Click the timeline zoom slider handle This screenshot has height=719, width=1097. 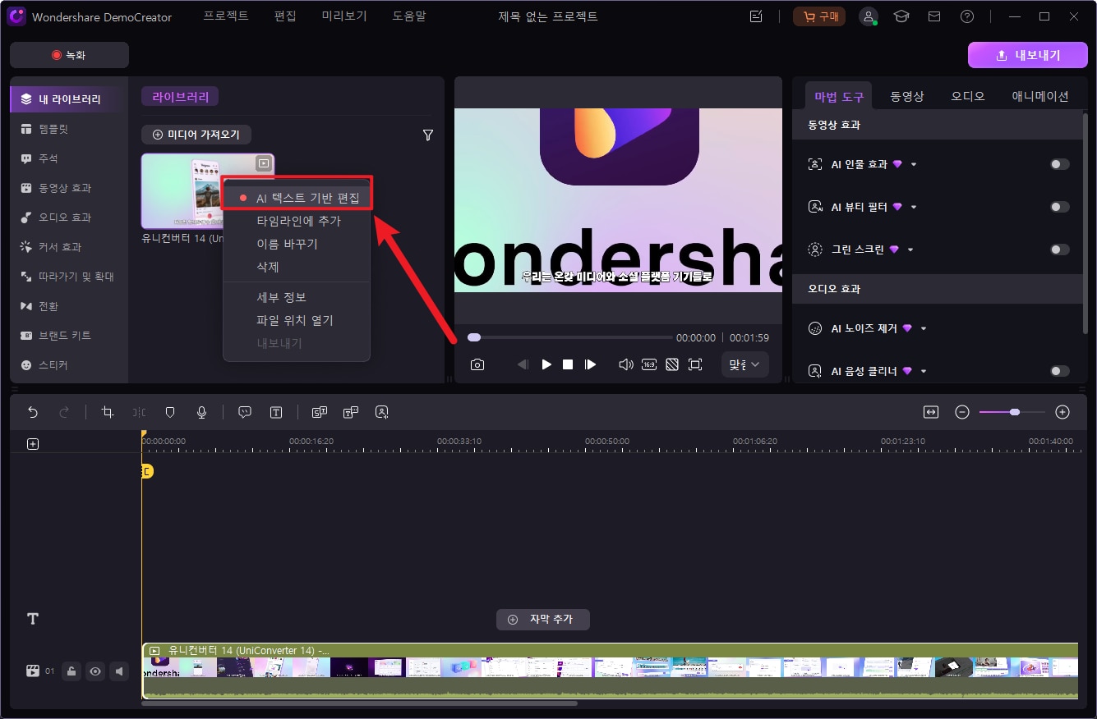(x=1015, y=412)
